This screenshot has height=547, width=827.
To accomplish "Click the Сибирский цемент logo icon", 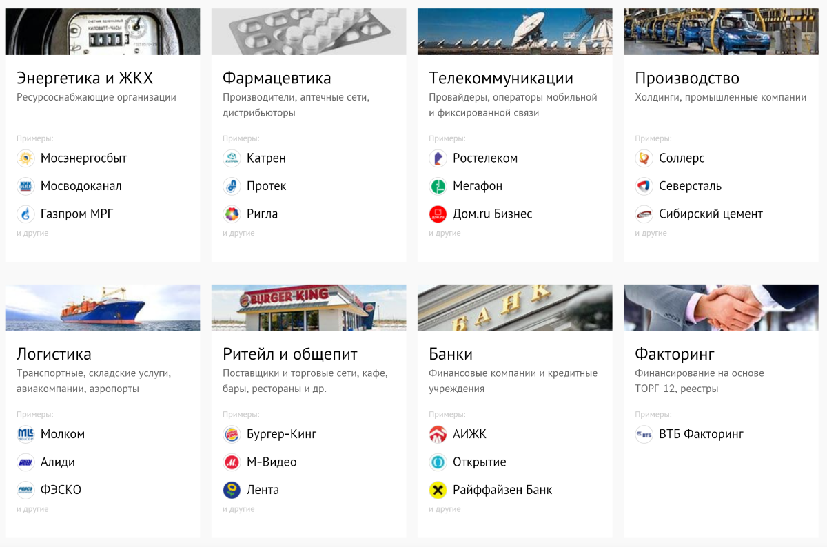I will point(644,214).
